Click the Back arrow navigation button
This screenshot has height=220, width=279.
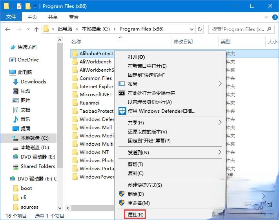(x=7, y=29)
